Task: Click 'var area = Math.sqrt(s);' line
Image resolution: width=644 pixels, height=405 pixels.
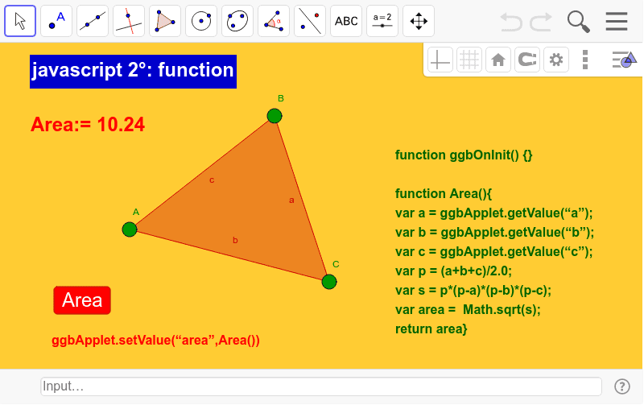Action: pyautogui.click(x=468, y=309)
